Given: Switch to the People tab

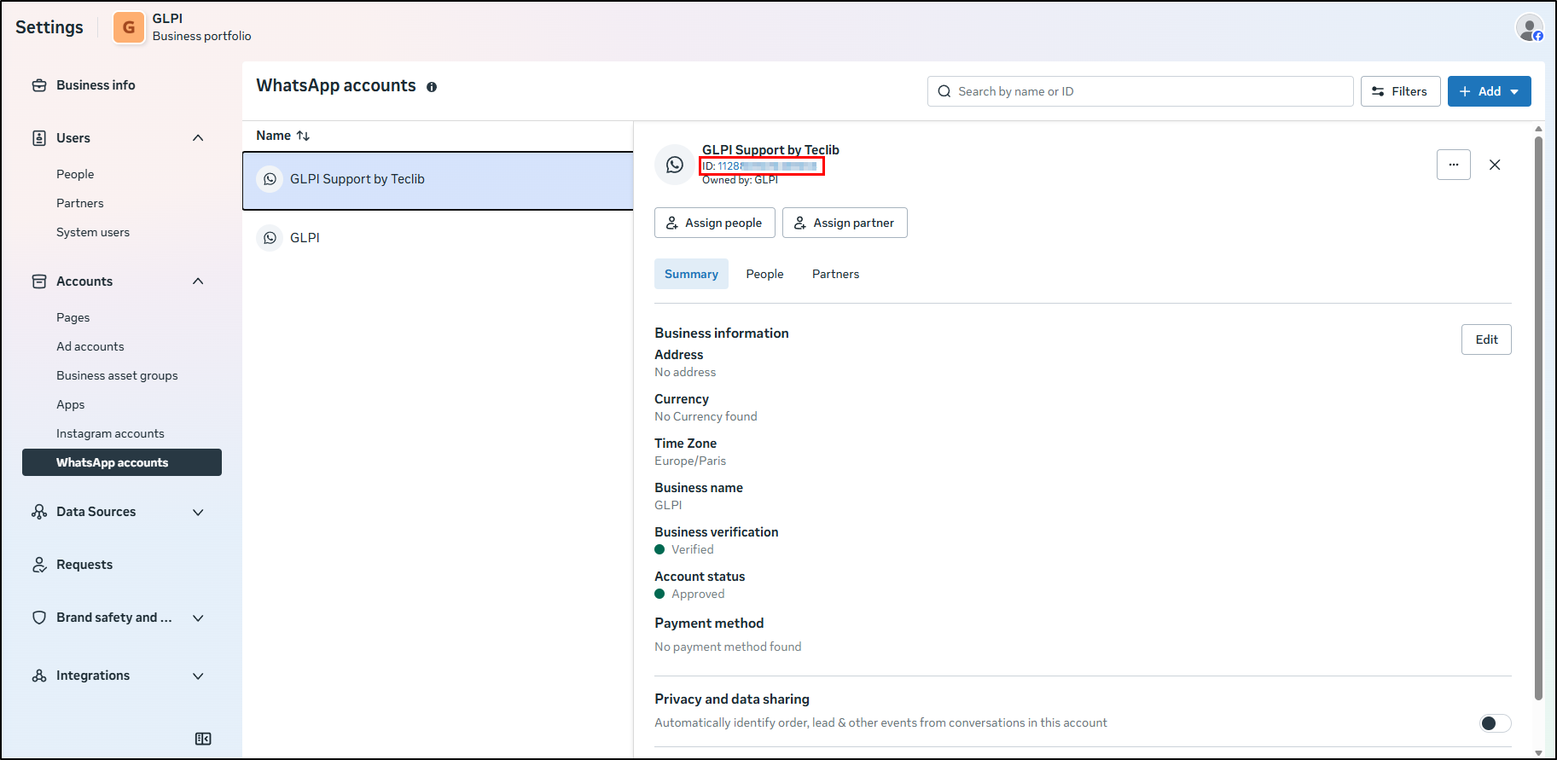Looking at the screenshot, I should point(764,274).
